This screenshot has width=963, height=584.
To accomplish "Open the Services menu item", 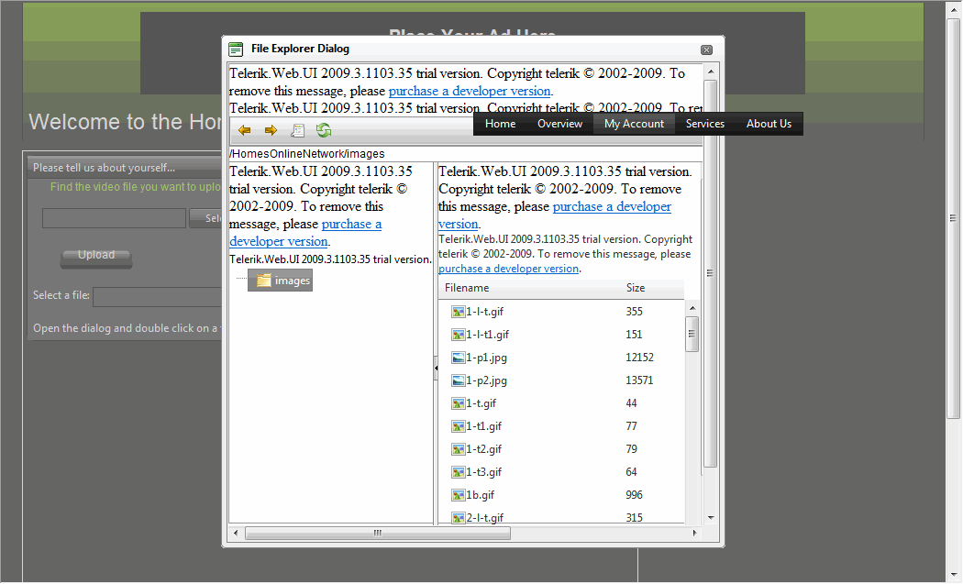I will coord(705,124).
